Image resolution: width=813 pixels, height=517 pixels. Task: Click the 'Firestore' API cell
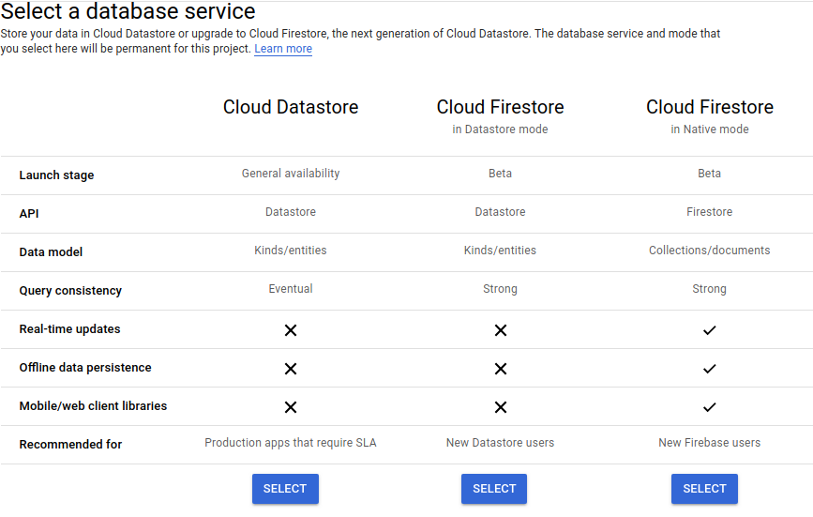(709, 211)
